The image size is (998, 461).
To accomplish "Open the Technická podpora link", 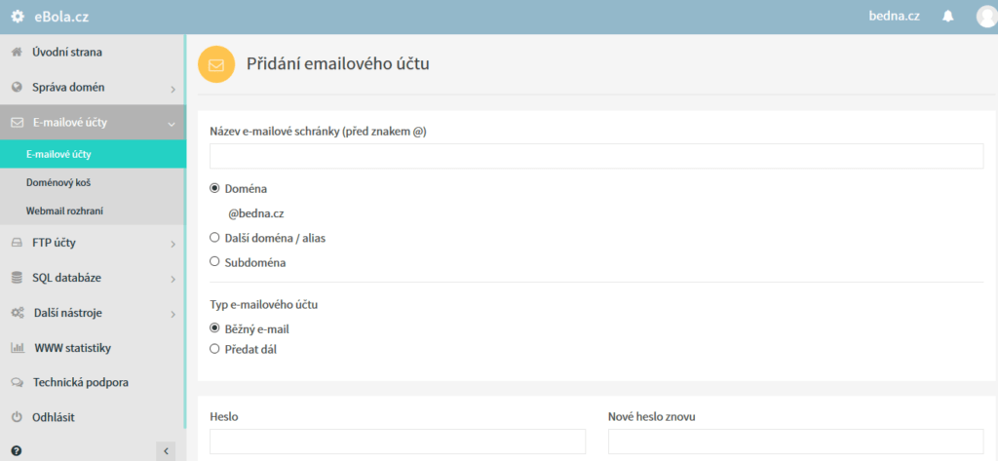I will (80, 383).
